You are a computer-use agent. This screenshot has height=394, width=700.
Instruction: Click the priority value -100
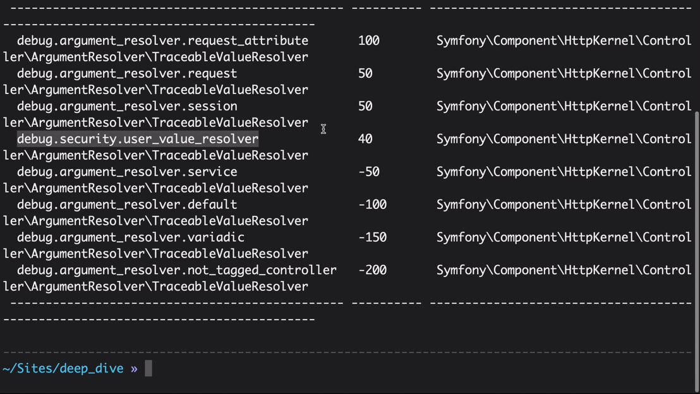pos(372,205)
